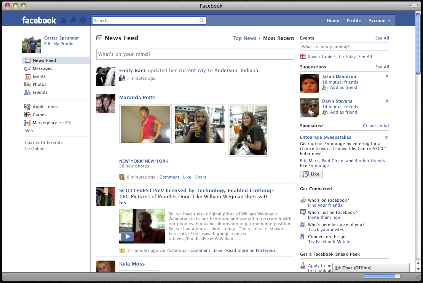Open the Profile tab in header

[x=353, y=21]
